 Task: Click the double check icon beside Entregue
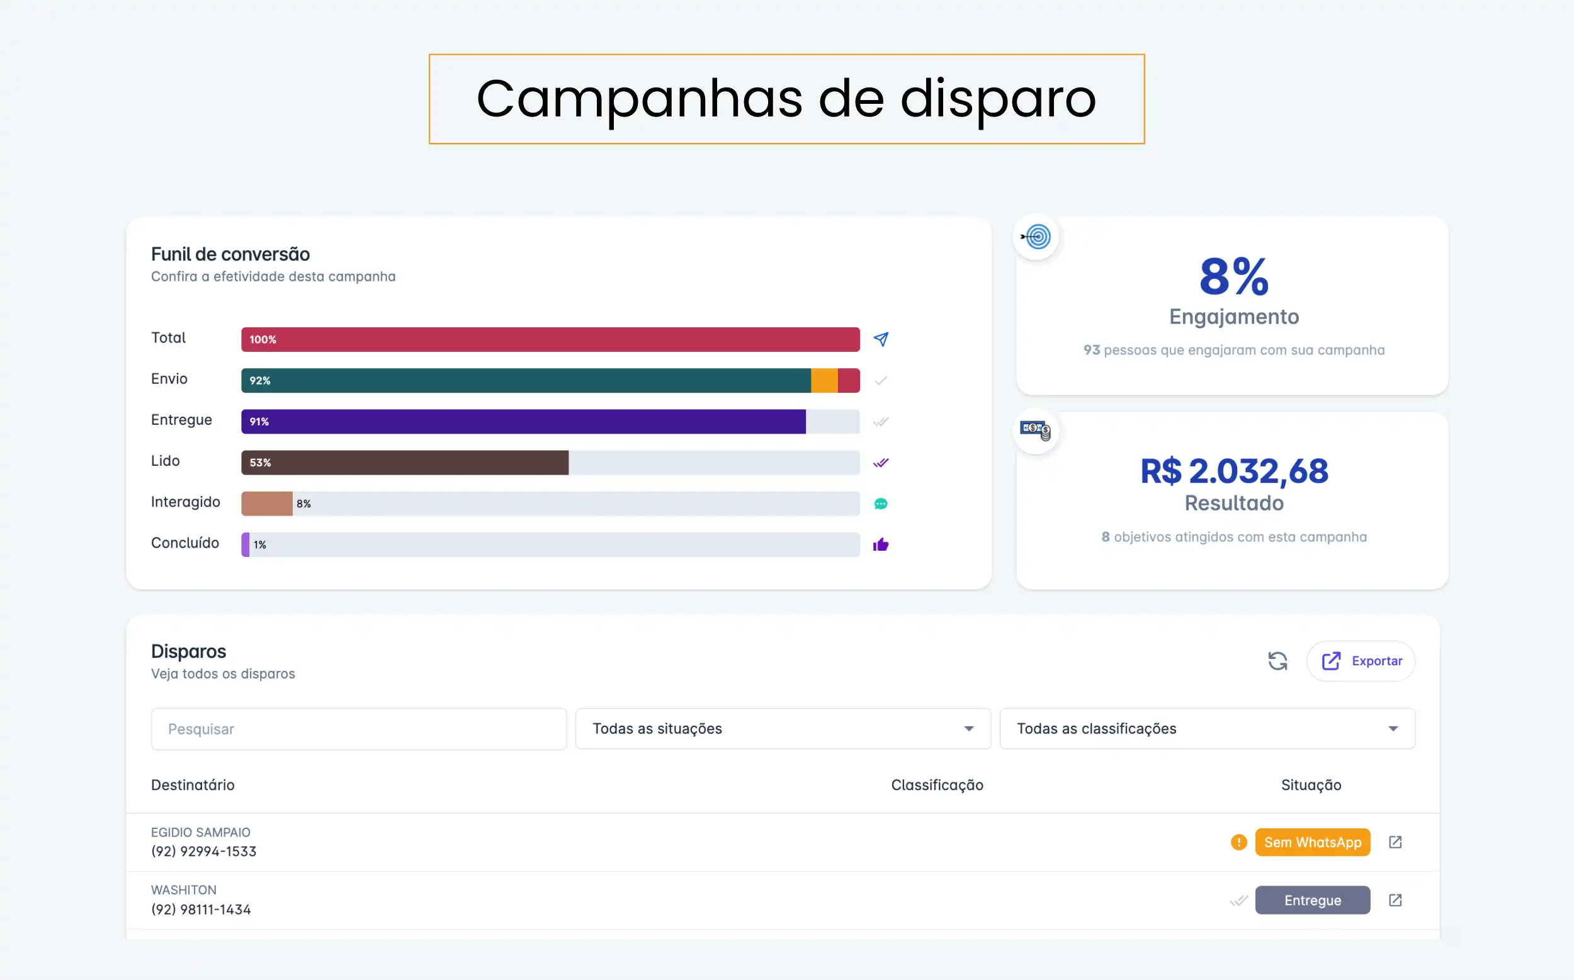(880, 421)
